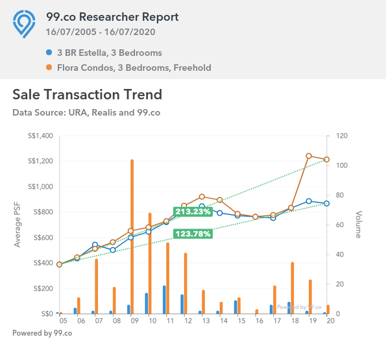Click the blue data point at 2010
The width and height of the screenshot is (386, 348).
click(x=148, y=232)
